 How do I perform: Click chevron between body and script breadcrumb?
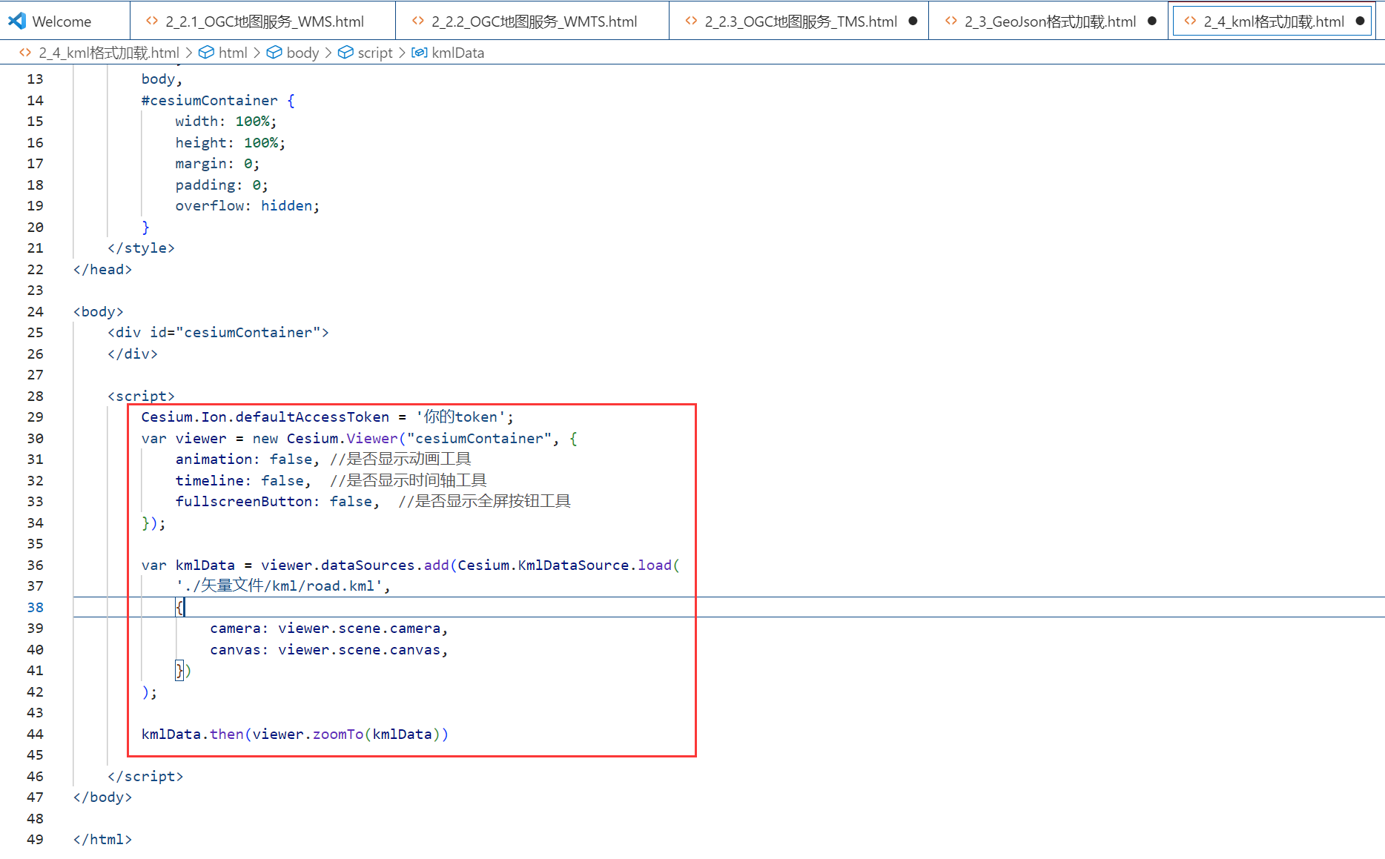coord(328,53)
